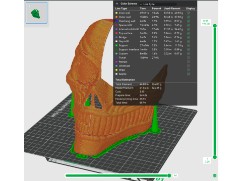
Task: Click the Cost value '3.40'
Action: pos(142,92)
